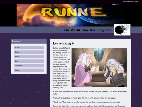The width and height of the screenshot is (142, 107).
Task: Go to the Story section
Action: click(29, 52)
